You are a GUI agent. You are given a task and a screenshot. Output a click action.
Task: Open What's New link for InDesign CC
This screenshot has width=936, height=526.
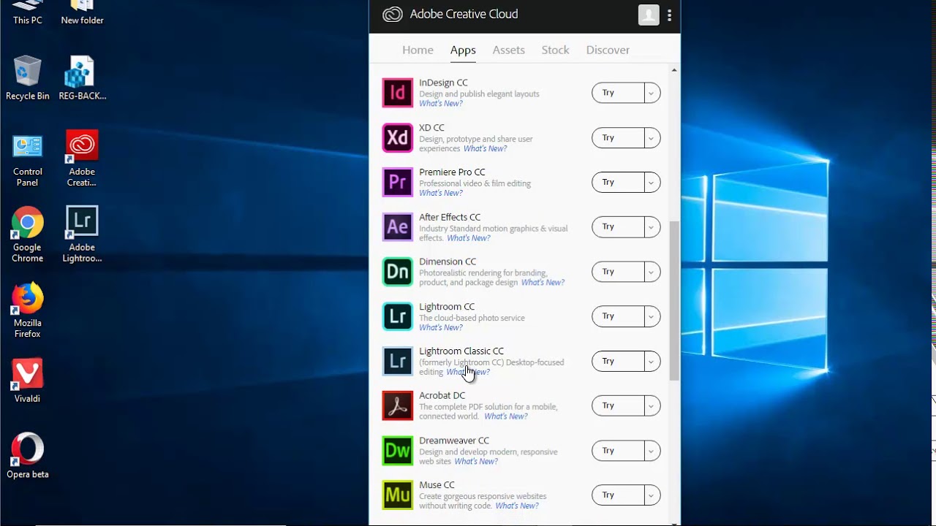[x=440, y=104]
